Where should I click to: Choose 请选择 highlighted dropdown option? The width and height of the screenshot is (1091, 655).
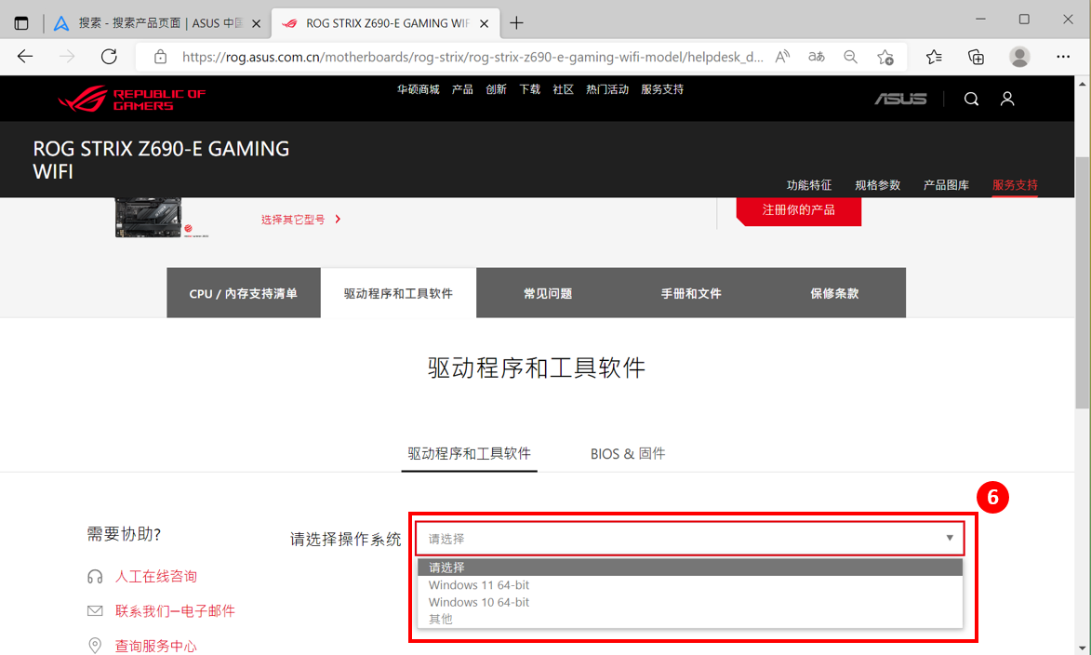point(689,568)
